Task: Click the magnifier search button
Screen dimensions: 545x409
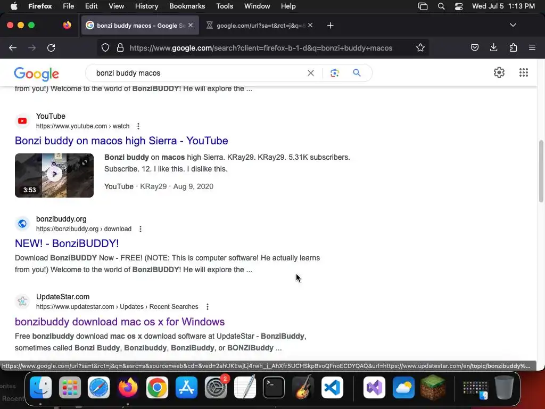Action: (x=357, y=72)
